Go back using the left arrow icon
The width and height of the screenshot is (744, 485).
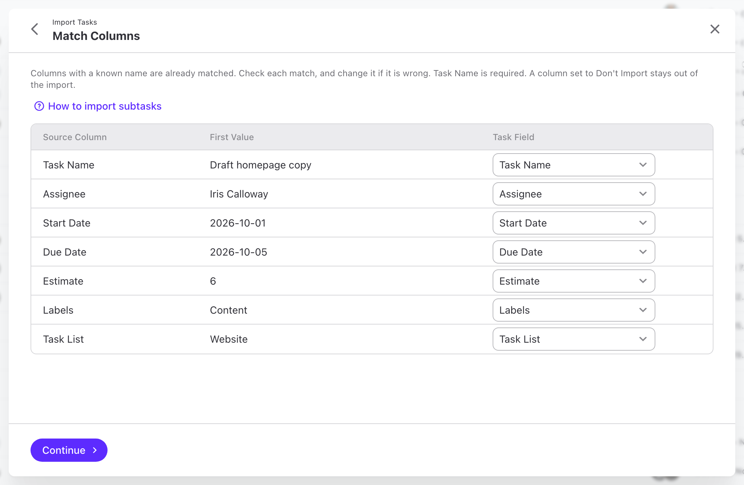tap(35, 29)
